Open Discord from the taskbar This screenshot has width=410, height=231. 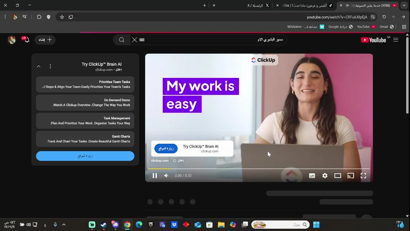point(115,225)
